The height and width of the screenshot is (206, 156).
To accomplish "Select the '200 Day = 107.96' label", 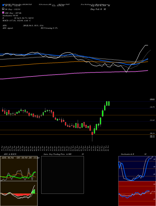I will tap(13, 13).
